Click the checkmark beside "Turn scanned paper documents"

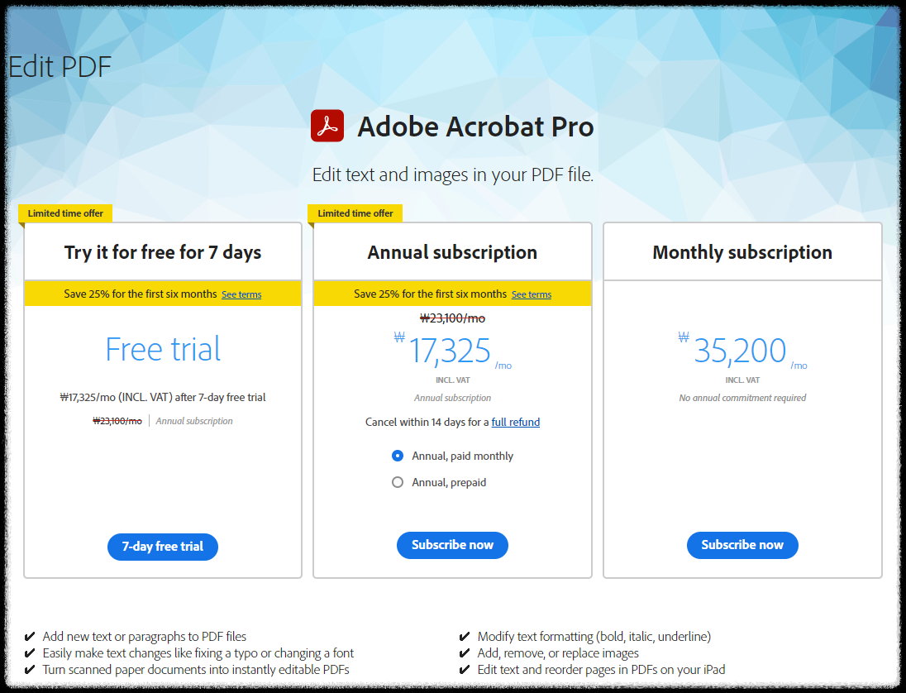[x=29, y=669]
